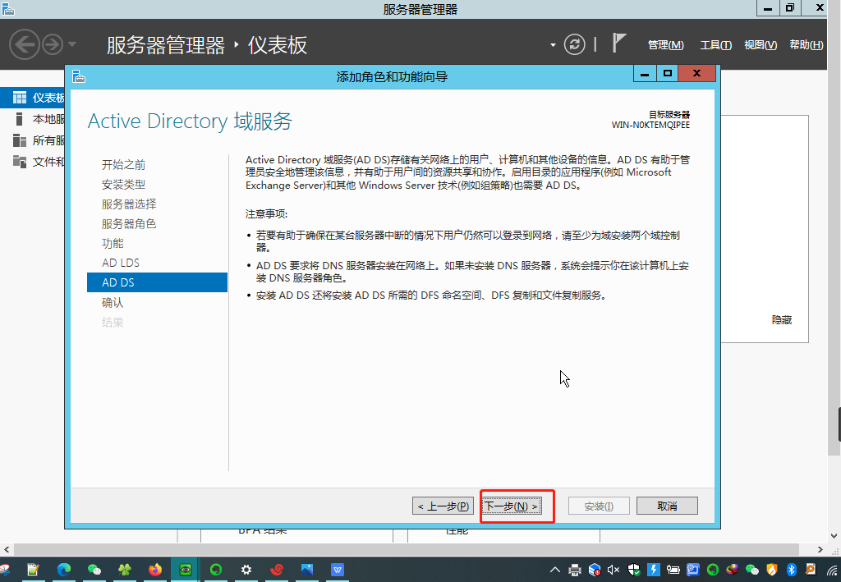Open Firefox from the taskbar
Image resolution: width=841 pixels, height=582 pixels.
pos(155,569)
